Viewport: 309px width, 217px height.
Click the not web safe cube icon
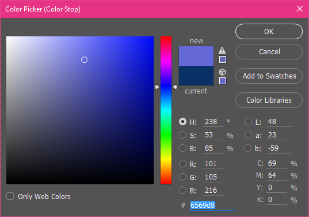(x=222, y=72)
